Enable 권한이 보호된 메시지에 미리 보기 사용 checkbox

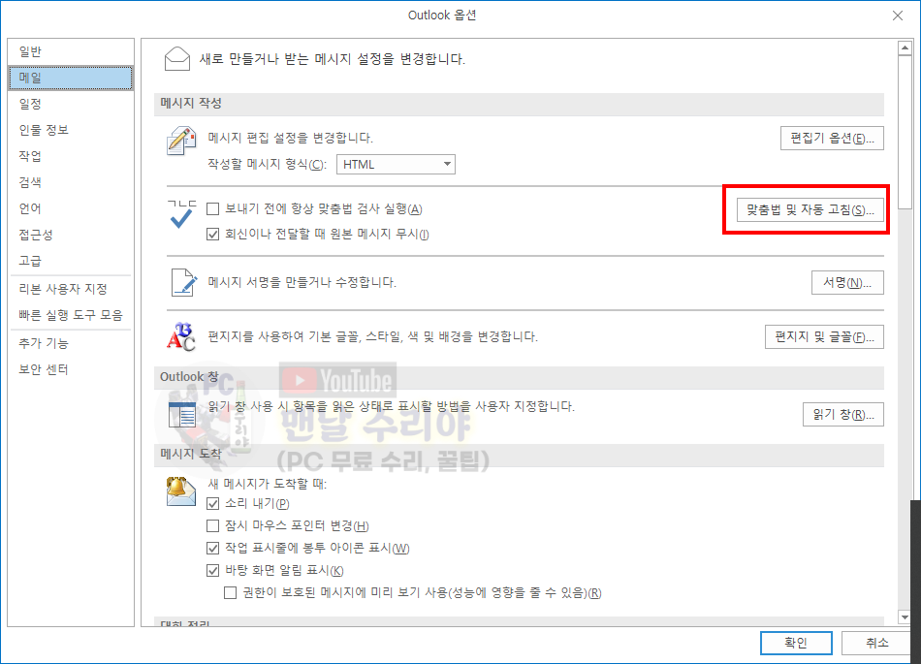pyautogui.click(x=231, y=593)
